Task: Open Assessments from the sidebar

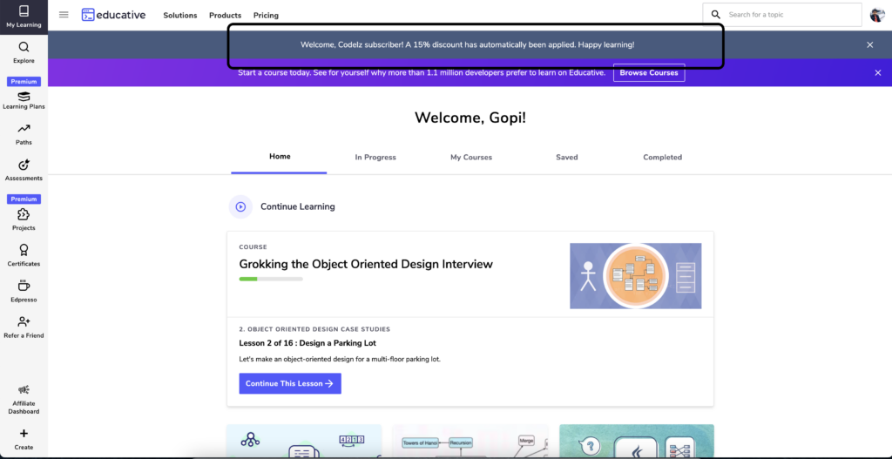Action: [x=24, y=171]
